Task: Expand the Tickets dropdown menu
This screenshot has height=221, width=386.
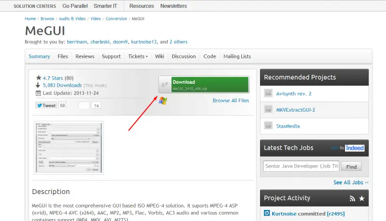Action: click(138, 56)
